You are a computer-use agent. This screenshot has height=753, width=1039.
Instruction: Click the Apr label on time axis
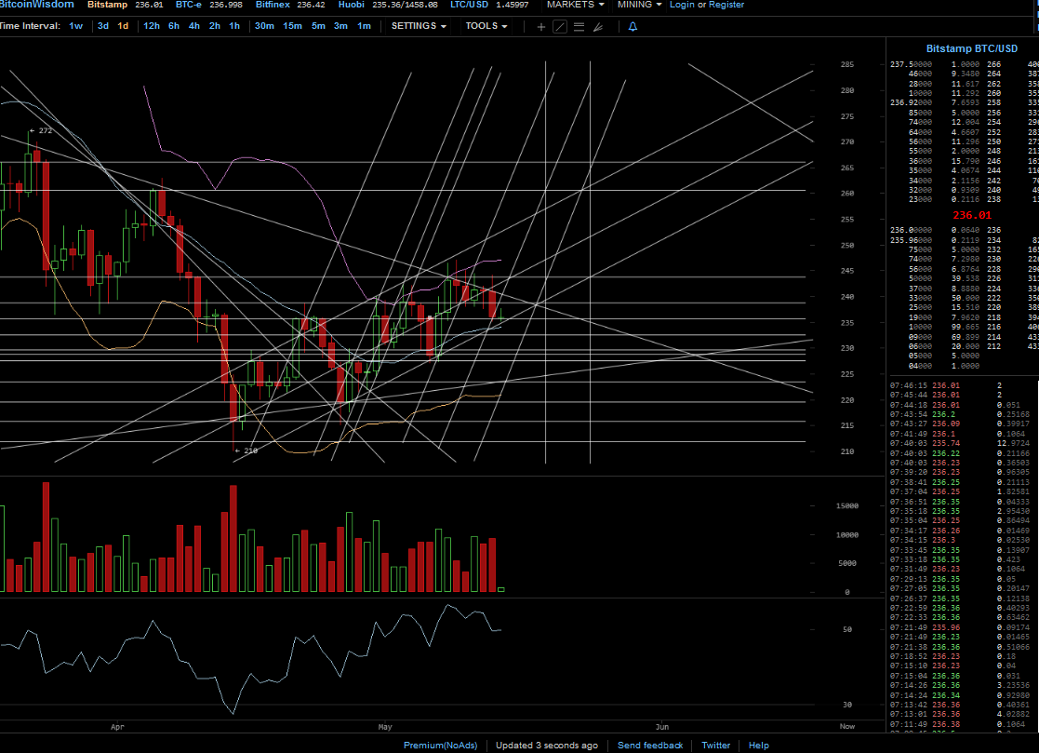117,727
